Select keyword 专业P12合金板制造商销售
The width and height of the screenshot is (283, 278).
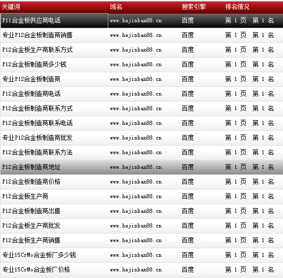point(37,35)
